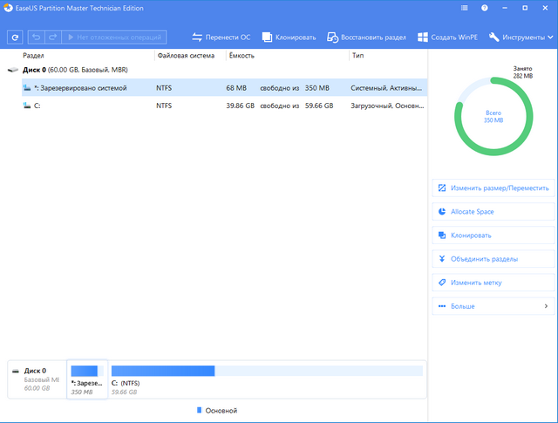Select the C: partition row
Screen dimensions: 558x423
(x=36, y=106)
